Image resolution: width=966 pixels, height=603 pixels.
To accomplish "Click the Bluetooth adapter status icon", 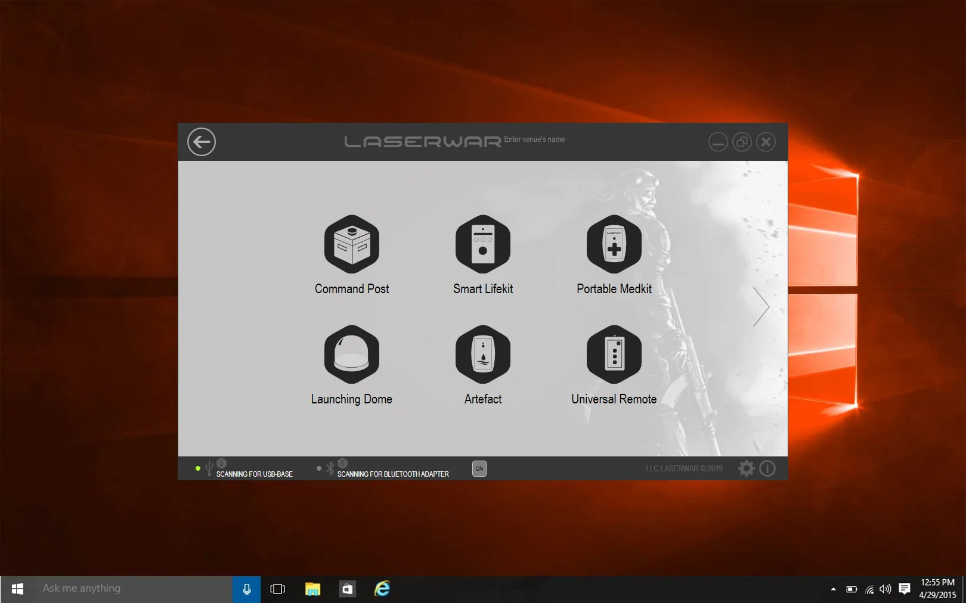I will (330, 469).
